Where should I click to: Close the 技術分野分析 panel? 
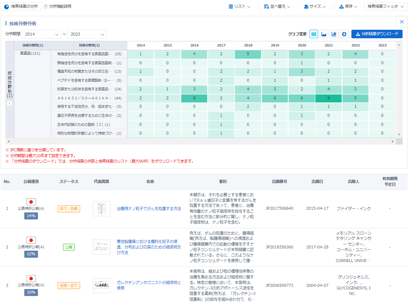[x=402, y=22]
